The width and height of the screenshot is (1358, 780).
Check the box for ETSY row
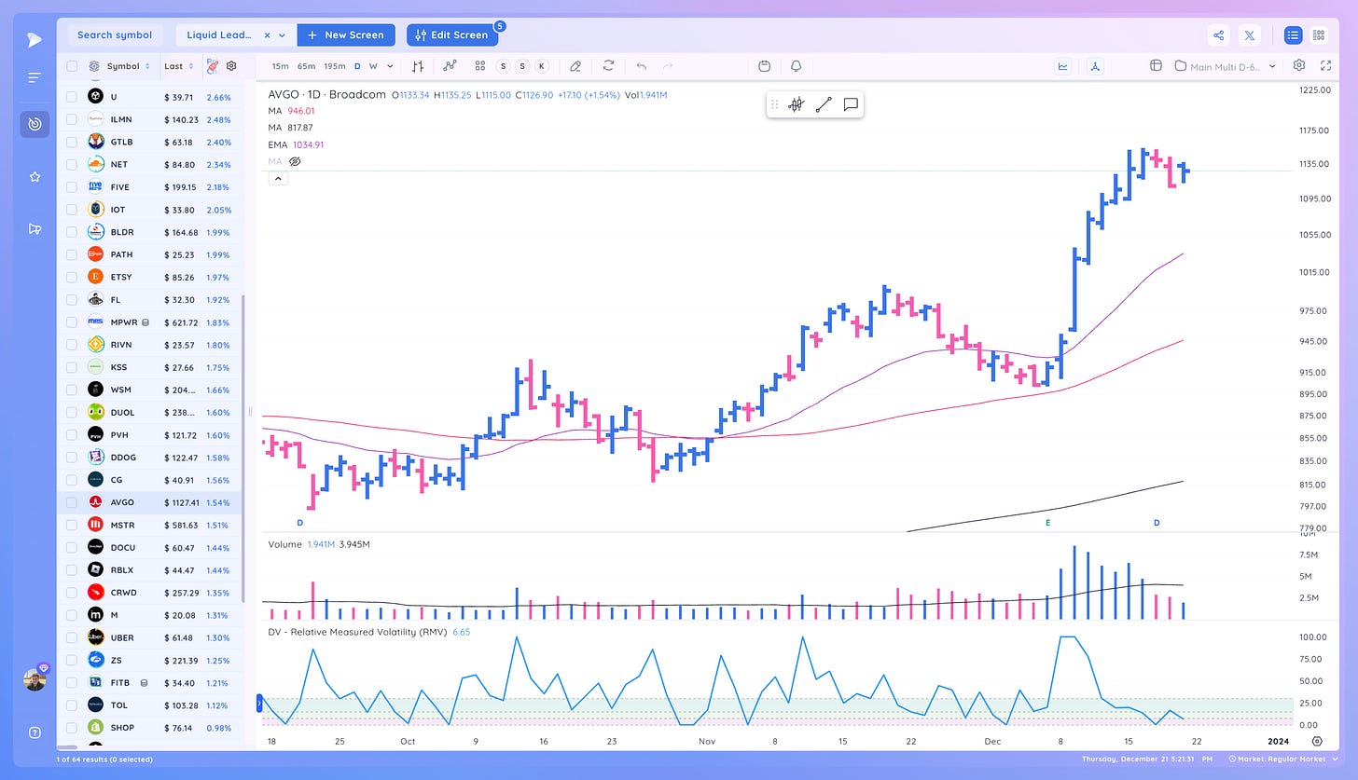pyautogui.click(x=72, y=277)
